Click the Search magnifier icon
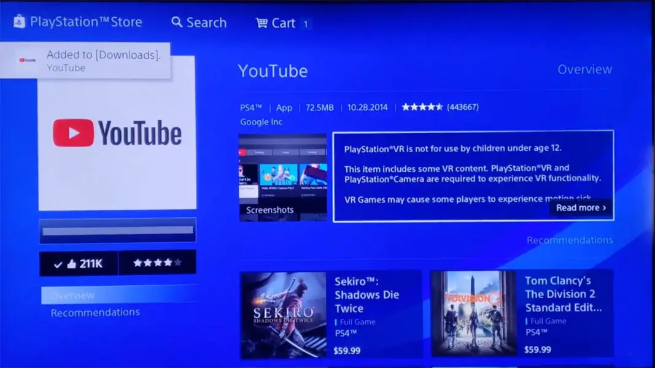Image resolution: width=655 pixels, height=368 pixels. (x=177, y=22)
